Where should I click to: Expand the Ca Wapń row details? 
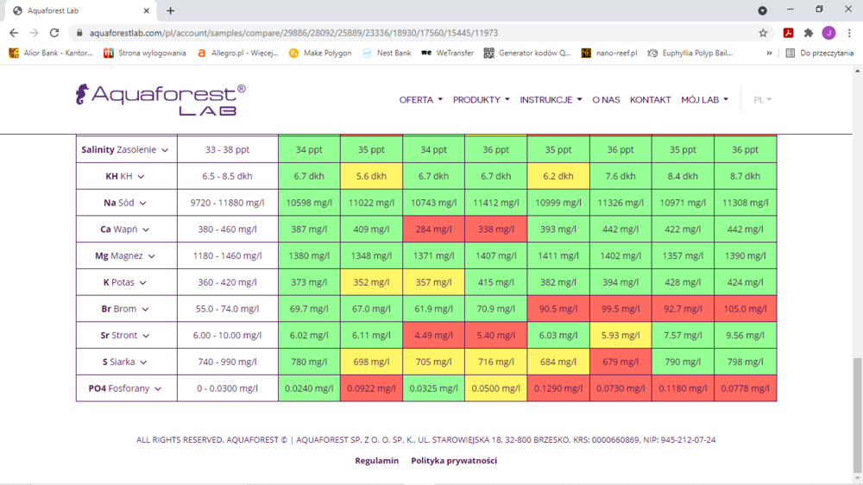coord(146,230)
